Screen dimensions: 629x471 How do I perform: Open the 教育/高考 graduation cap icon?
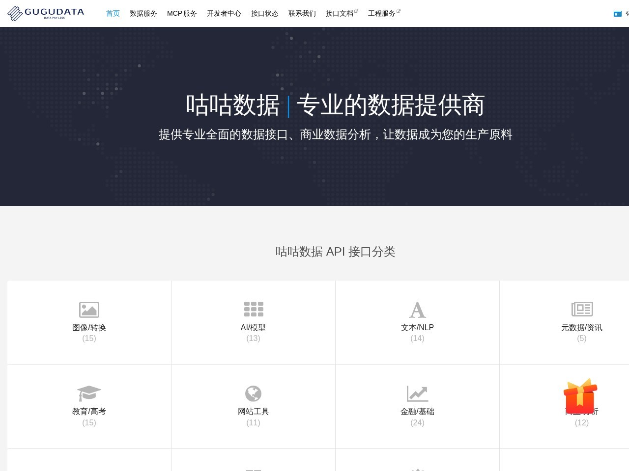click(x=89, y=393)
